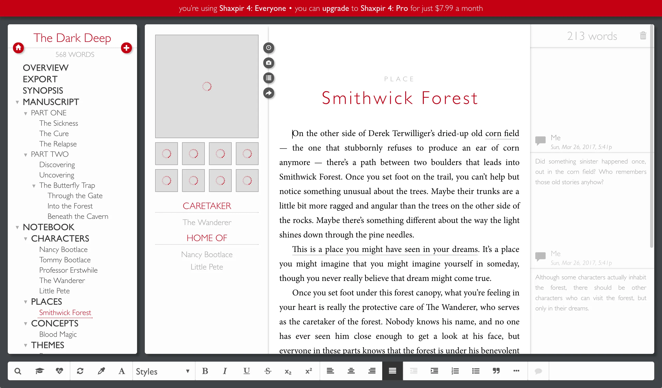Click the clock history icon
The height and width of the screenshot is (388, 662).
268,48
